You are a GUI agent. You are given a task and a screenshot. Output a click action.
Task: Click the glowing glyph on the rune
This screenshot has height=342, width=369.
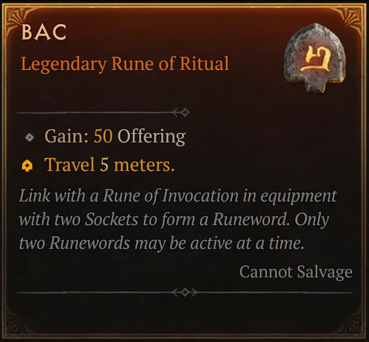(316, 58)
